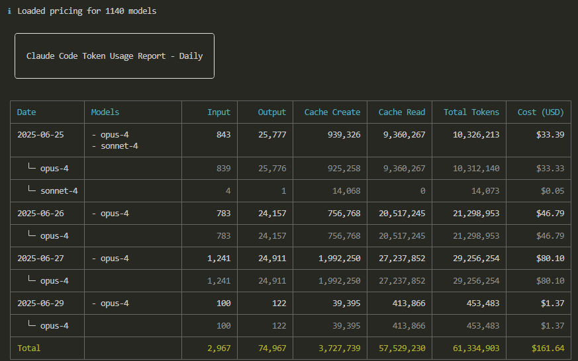Select the 2025-06-29 date cell
Screen dimensions: 578x361
pyautogui.click(x=40, y=303)
